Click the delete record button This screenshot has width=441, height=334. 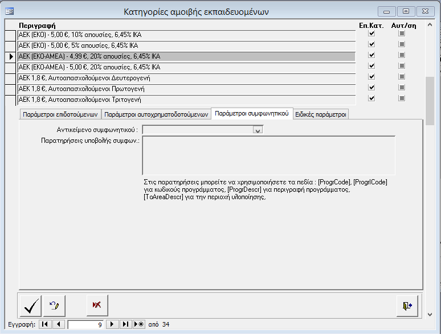pos(97,306)
